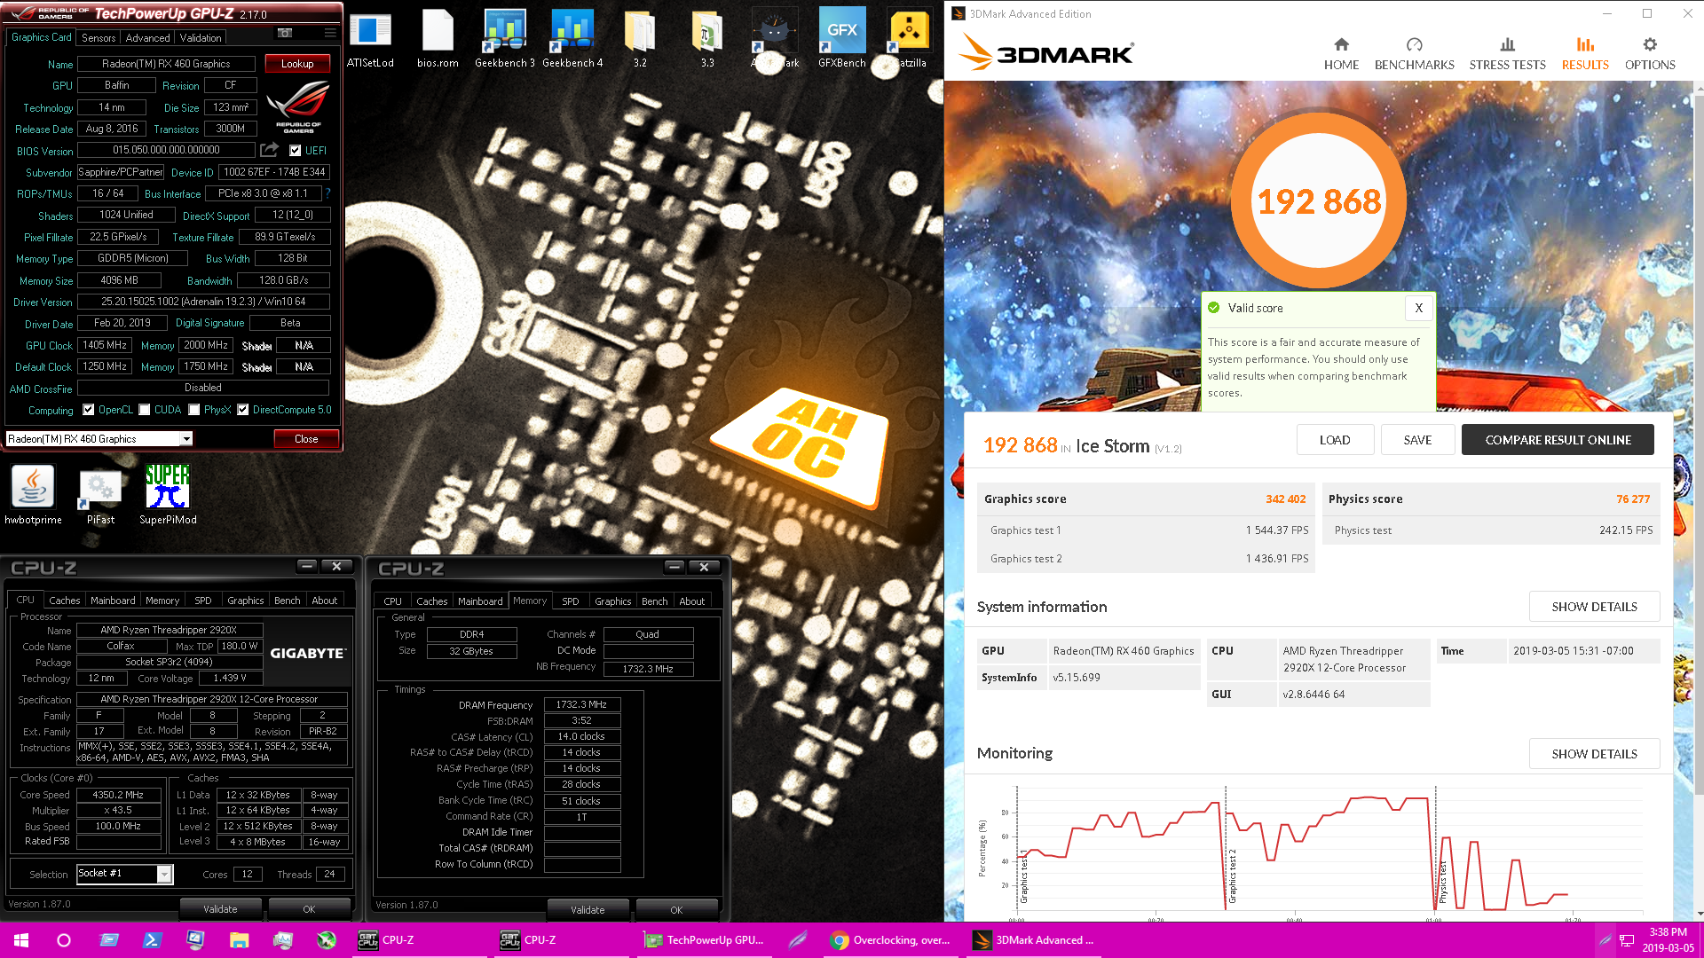This screenshot has width=1704, height=958.
Task: Click OK in right CPU-Z window
Action: (676, 910)
